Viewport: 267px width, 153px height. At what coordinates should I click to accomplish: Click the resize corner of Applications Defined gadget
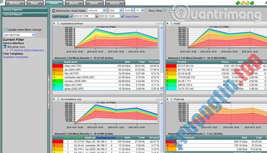161,93
